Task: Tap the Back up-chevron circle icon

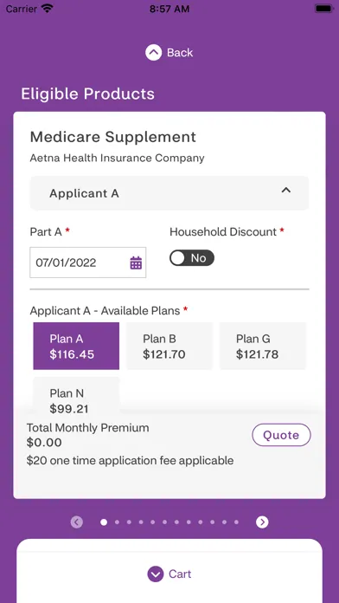Action: 154,53
